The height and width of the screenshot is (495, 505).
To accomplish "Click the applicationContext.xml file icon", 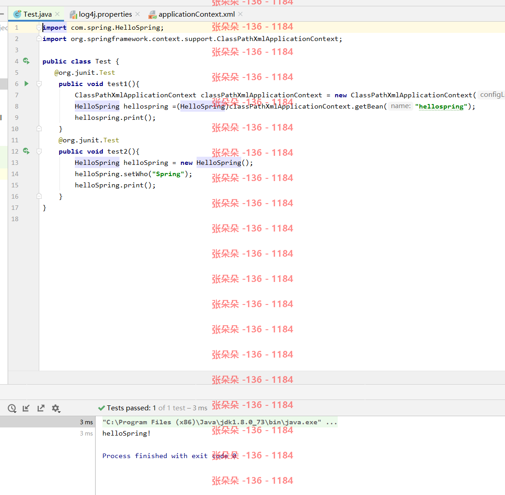I will click(x=152, y=14).
